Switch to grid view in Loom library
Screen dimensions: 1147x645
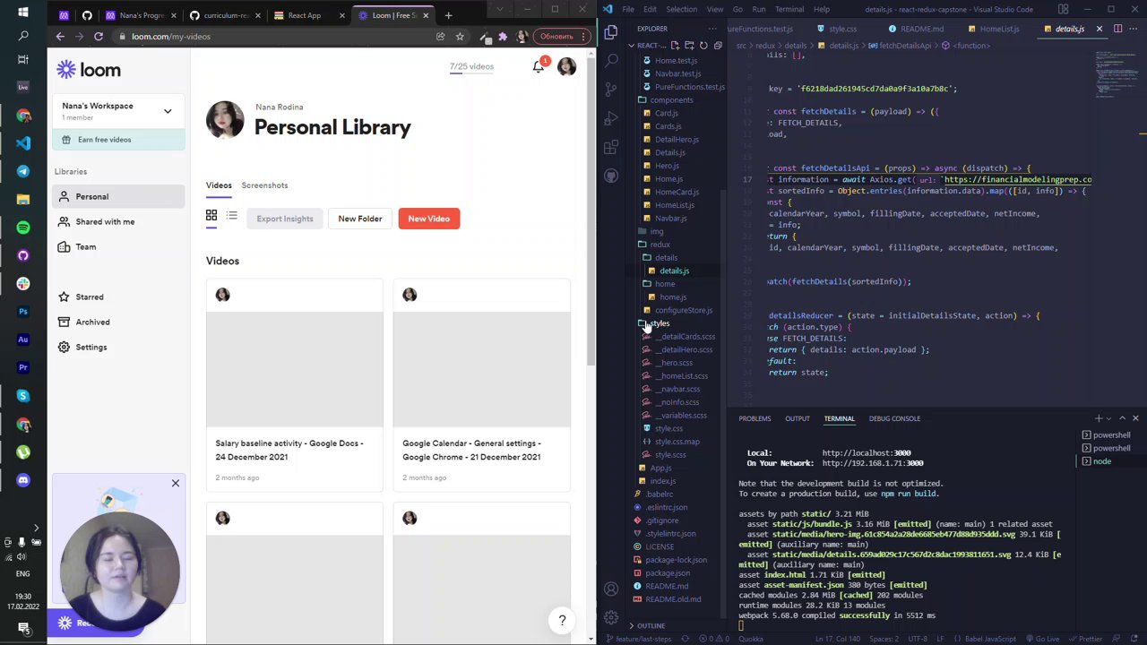pyautogui.click(x=211, y=216)
